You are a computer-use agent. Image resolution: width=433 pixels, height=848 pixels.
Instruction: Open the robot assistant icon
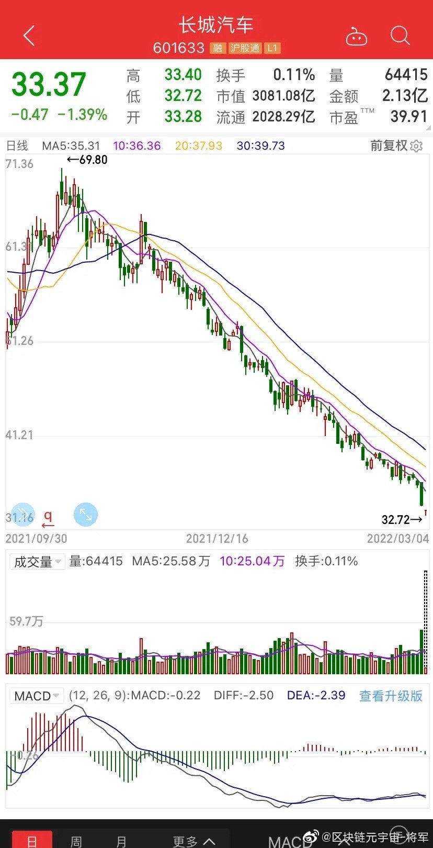356,37
